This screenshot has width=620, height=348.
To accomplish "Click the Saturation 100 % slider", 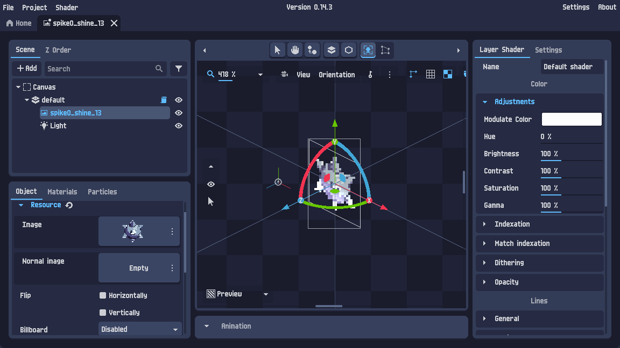I will (x=571, y=188).
